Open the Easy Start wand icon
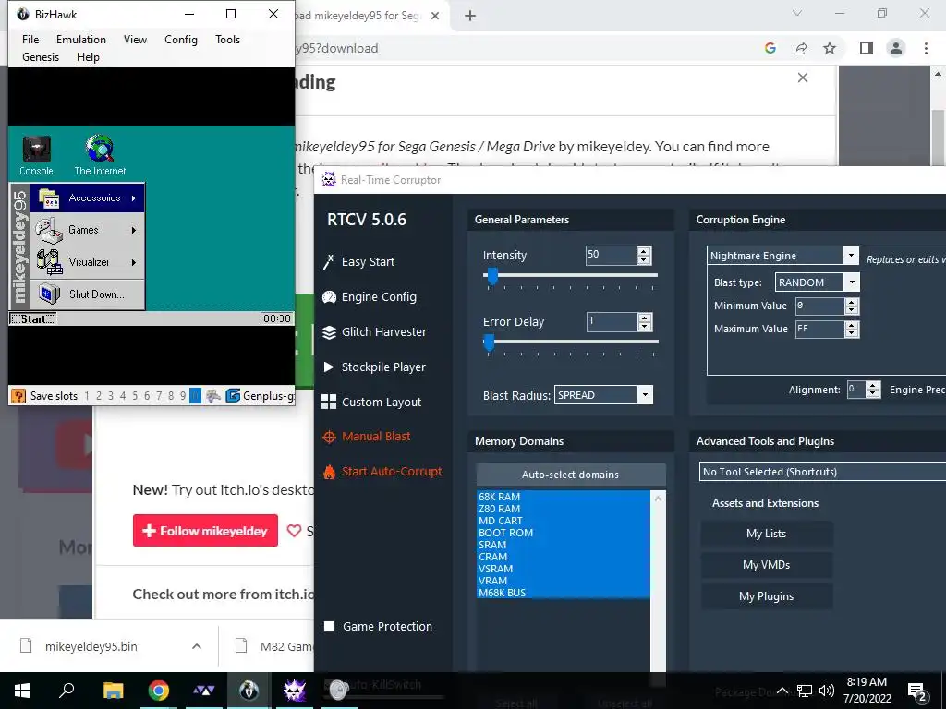The height and width of the screenshot is (709, 946). pos(328,261)
